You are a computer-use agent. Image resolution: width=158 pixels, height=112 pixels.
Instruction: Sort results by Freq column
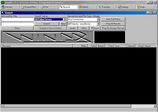pos(109,46)
